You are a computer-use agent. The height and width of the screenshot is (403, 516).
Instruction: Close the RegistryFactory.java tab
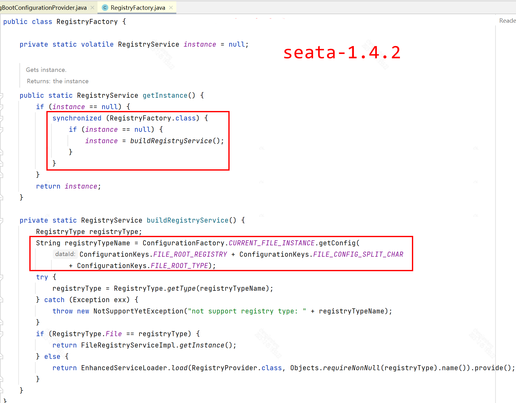point(171,8)
